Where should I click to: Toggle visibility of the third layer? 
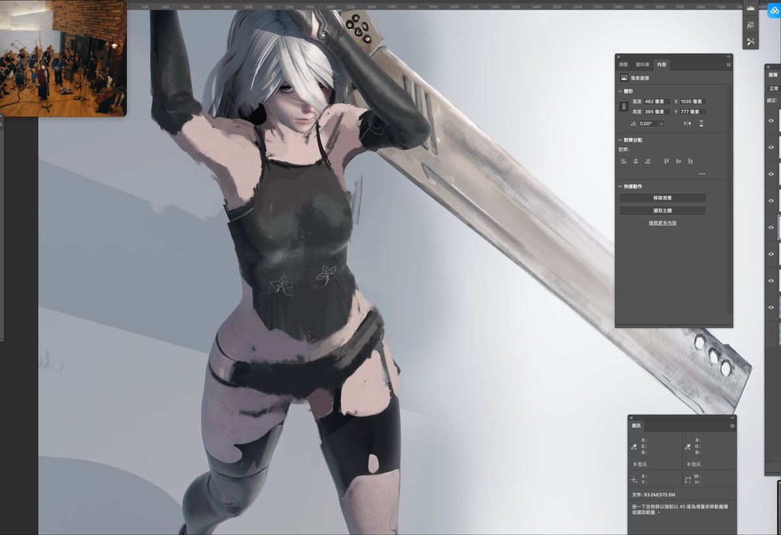(x=771, y=174)
